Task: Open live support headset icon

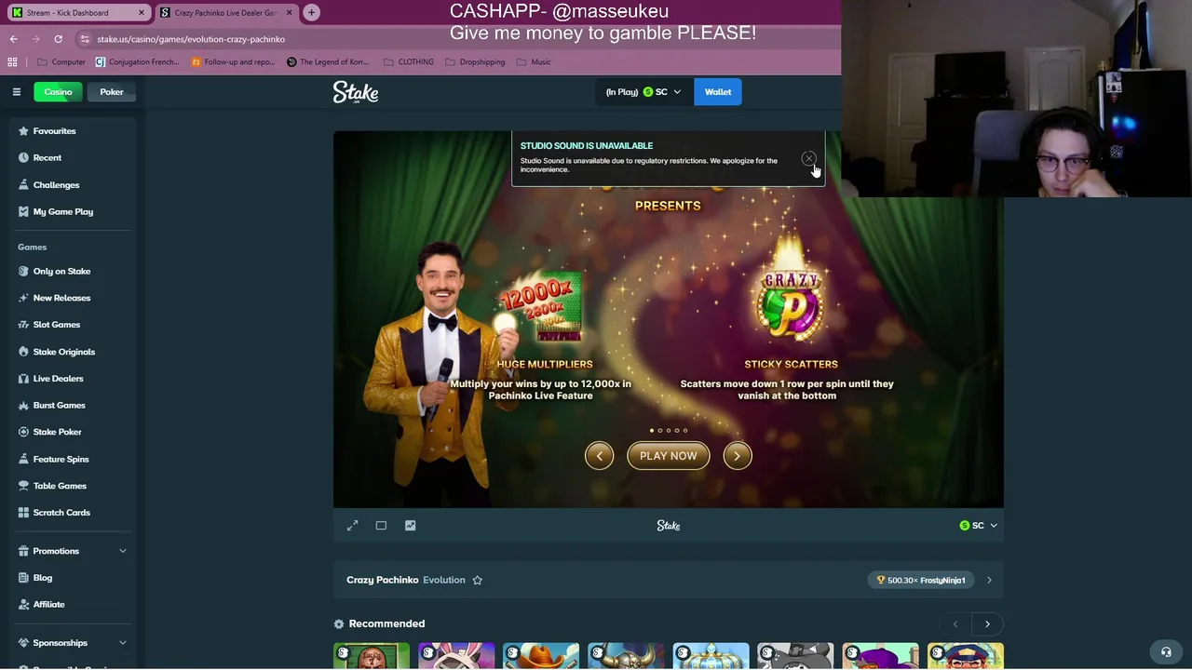Action: (1166, 652)
